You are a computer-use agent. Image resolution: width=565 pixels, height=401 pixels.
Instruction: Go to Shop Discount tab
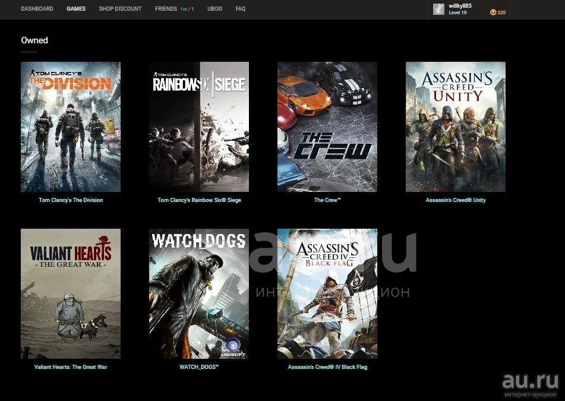120,9
